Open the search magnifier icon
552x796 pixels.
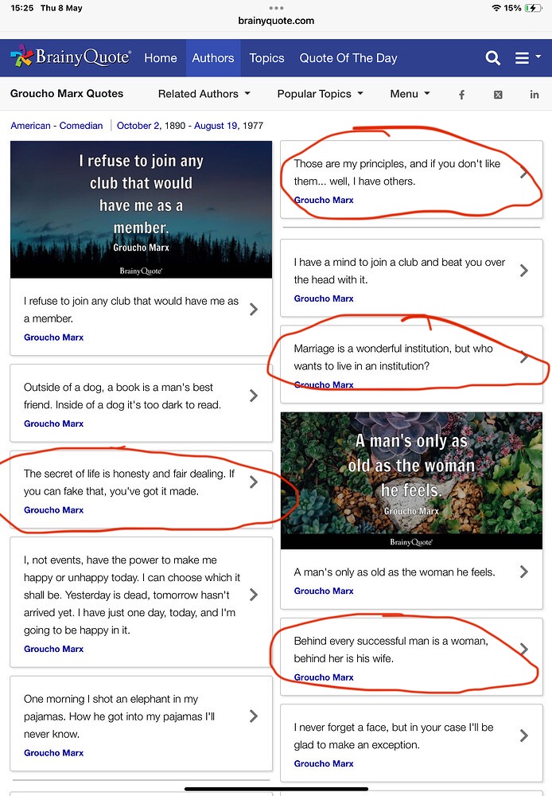pos(492,58)
